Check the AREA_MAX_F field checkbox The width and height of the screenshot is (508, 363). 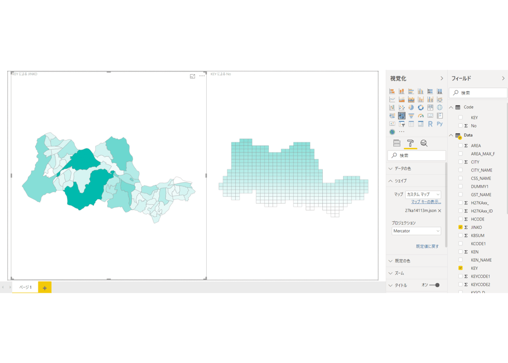click(x=460, y=153)
